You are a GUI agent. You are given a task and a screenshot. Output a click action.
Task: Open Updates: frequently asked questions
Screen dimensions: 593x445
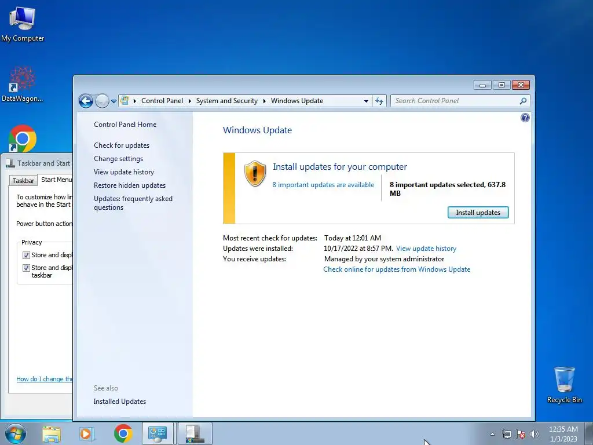133,203
